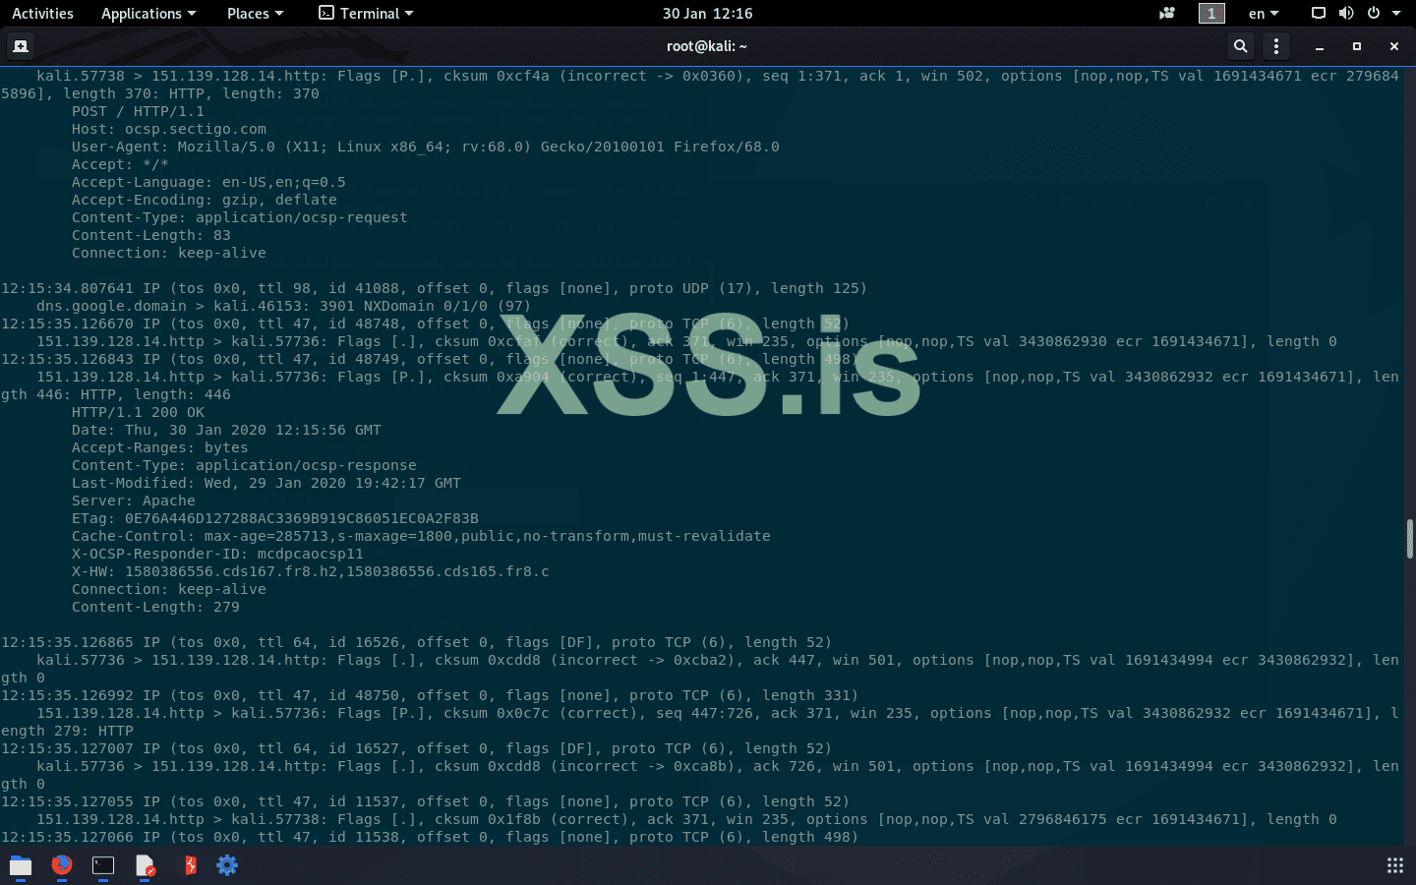1416x885 pixels.
Task: Open the Terminal app menu
Action: [366, 14]
